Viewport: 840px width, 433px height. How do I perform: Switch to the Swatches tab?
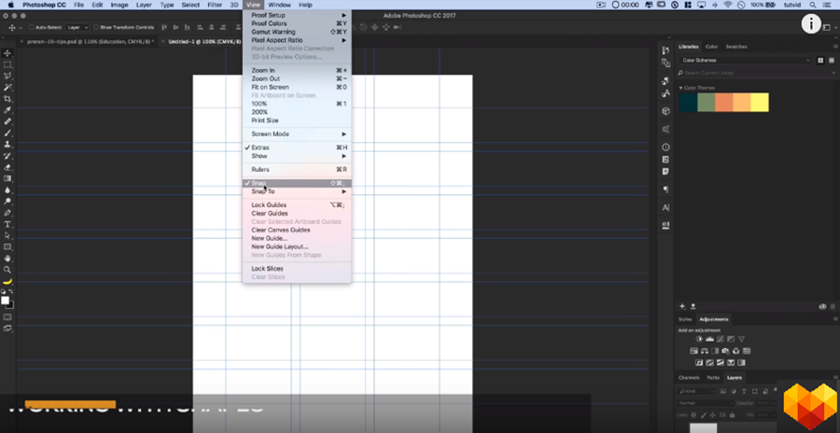[x=736, y=46]
